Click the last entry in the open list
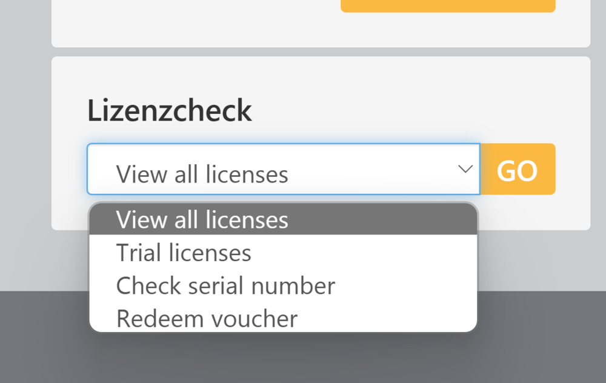The image size is (606, 383). 207,318
